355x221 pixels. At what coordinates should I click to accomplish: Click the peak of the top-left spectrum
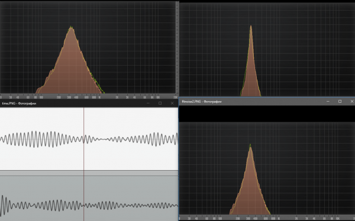click(x=71, y=27)
